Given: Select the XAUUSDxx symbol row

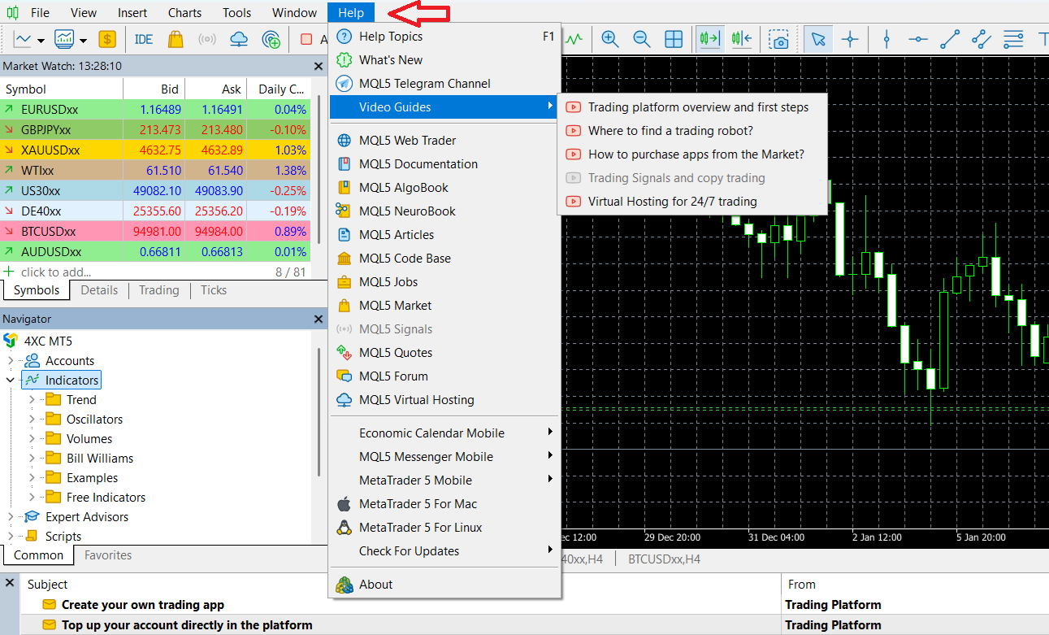Looking at the screenshot, I should click(x=155, y=150).
